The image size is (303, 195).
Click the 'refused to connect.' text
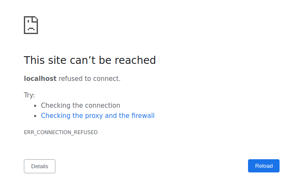pyautogui.click(x=89, y=78)
